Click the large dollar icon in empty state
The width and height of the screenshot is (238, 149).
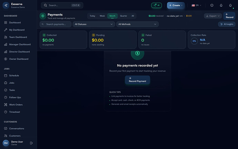pyautogui.click(x=138, y=53)
